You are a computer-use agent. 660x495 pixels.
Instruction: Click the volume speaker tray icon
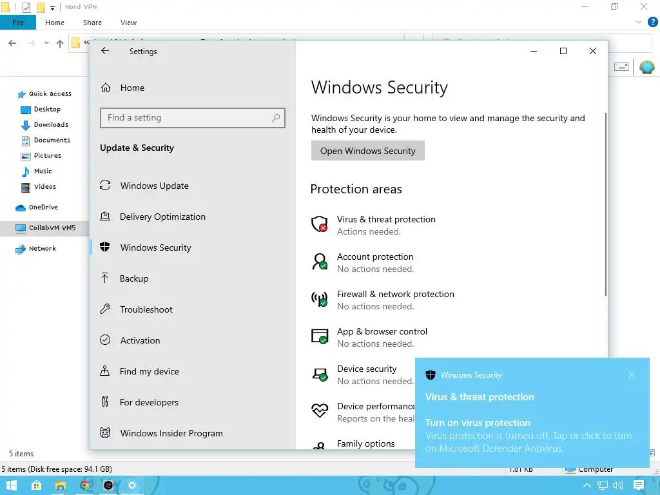point(618,486)
